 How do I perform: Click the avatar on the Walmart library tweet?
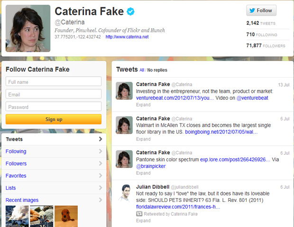click(124, 125)
